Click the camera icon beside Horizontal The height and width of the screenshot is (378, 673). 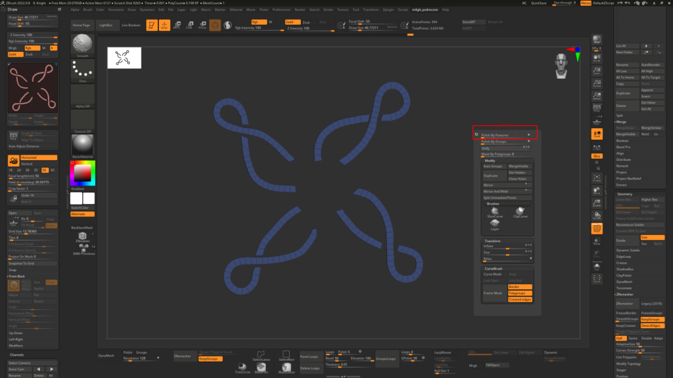(13, 160)
